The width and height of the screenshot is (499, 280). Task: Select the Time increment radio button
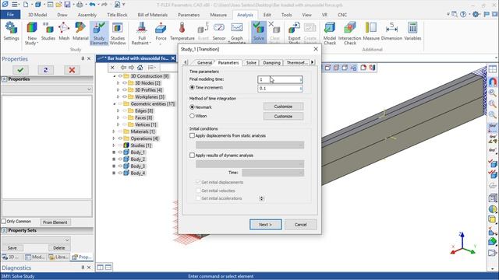(192, 87)
